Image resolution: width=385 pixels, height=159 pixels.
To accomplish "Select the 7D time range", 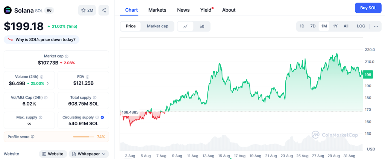I will [313, 26].
